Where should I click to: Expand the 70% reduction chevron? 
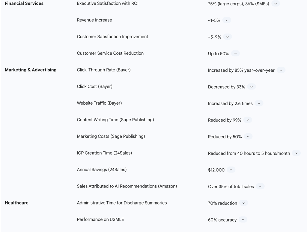pos(243,203)
